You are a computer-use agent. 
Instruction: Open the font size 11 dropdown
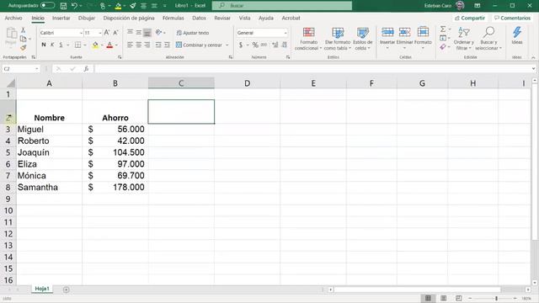coord(100,33)
